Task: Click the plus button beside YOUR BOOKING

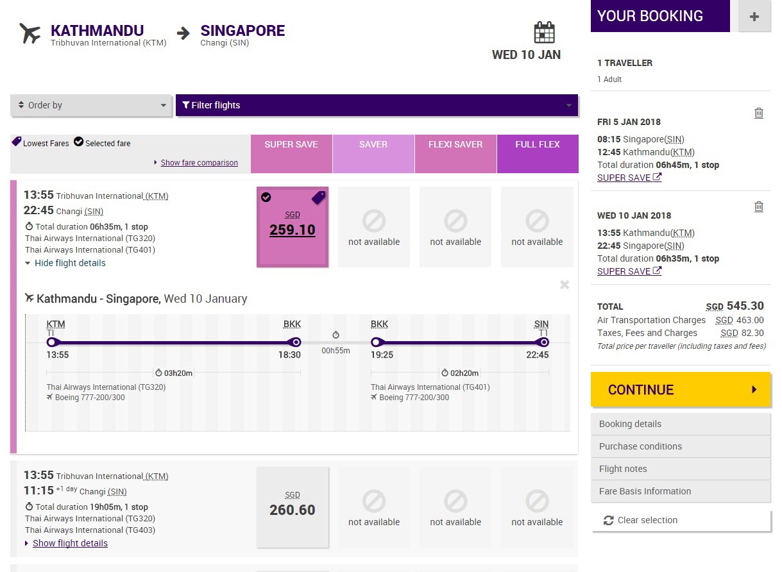Action: click(x=754, y=17)
